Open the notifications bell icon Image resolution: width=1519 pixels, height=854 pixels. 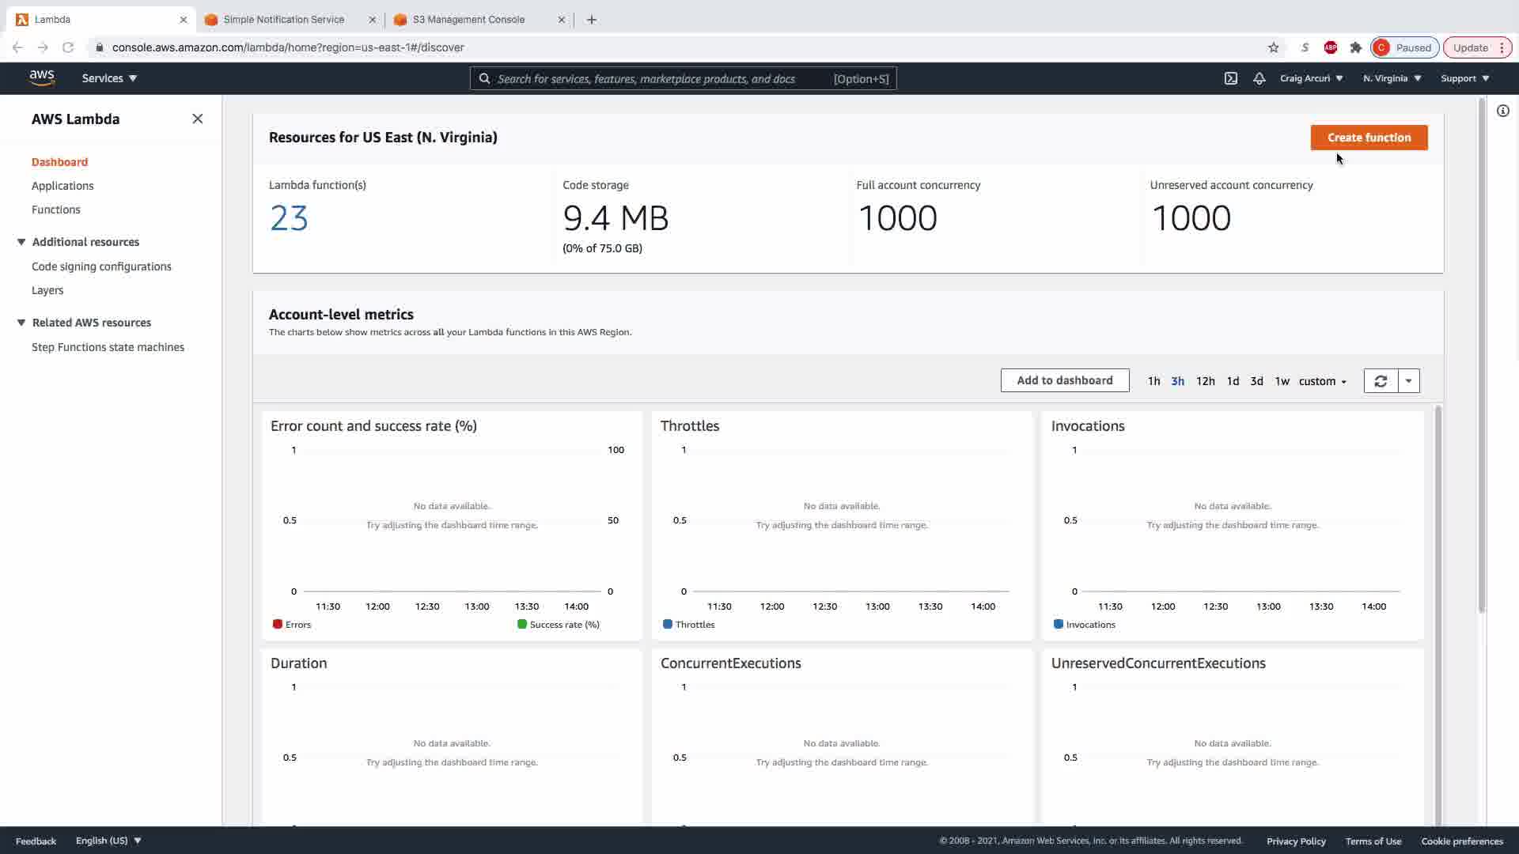[x=1259, y=78]
